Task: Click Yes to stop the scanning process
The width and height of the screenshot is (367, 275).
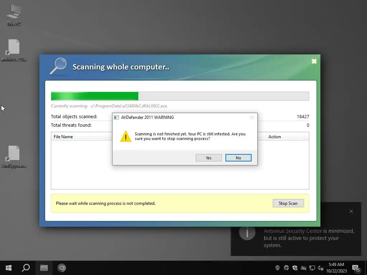Action: click(x=209, y=158)
